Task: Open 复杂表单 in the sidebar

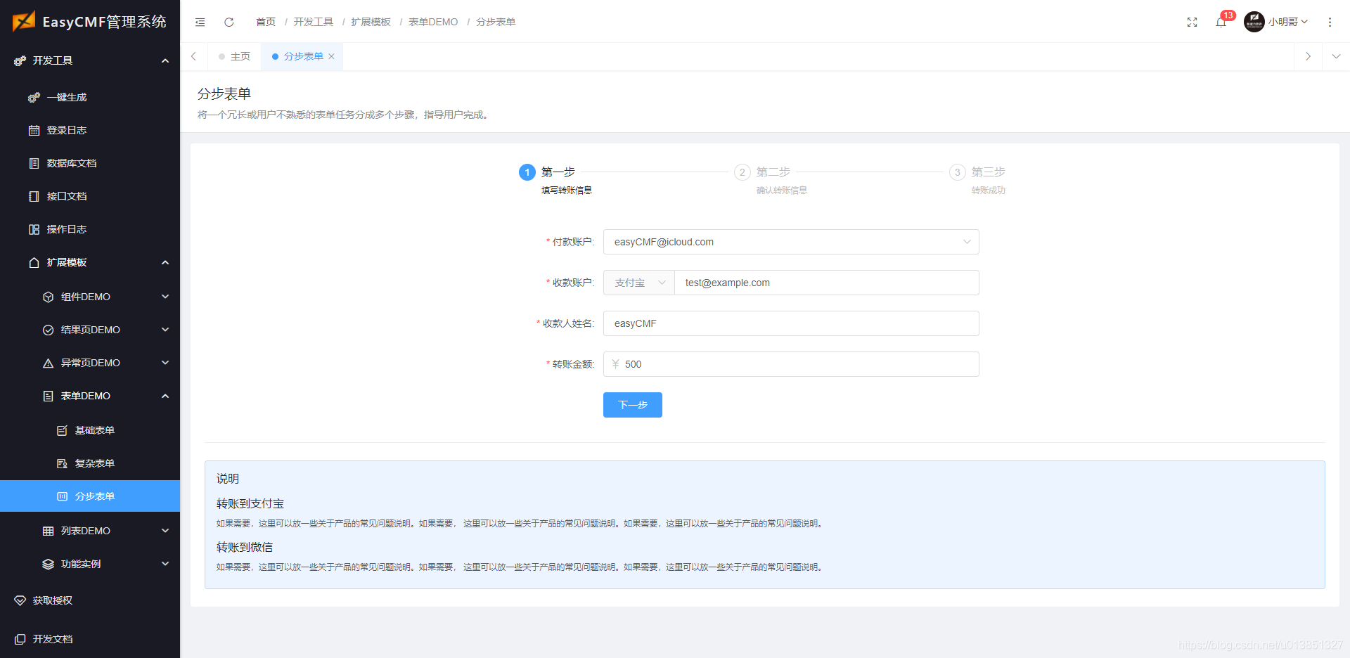Action: pyautogui.click(x=90, y=463)
